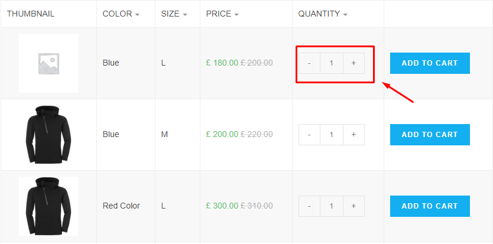This screenshot has width=493, height=244.
Task: Add the £180.00 Blue L item to cart
Action: point(430,63)
